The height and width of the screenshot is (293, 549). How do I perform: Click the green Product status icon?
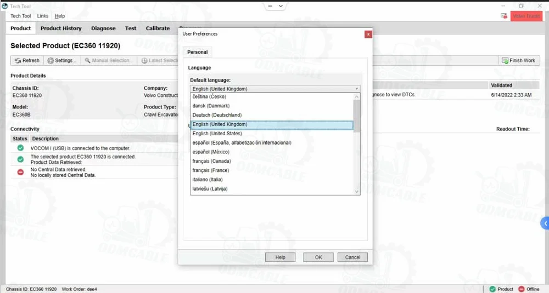(492, 289)
